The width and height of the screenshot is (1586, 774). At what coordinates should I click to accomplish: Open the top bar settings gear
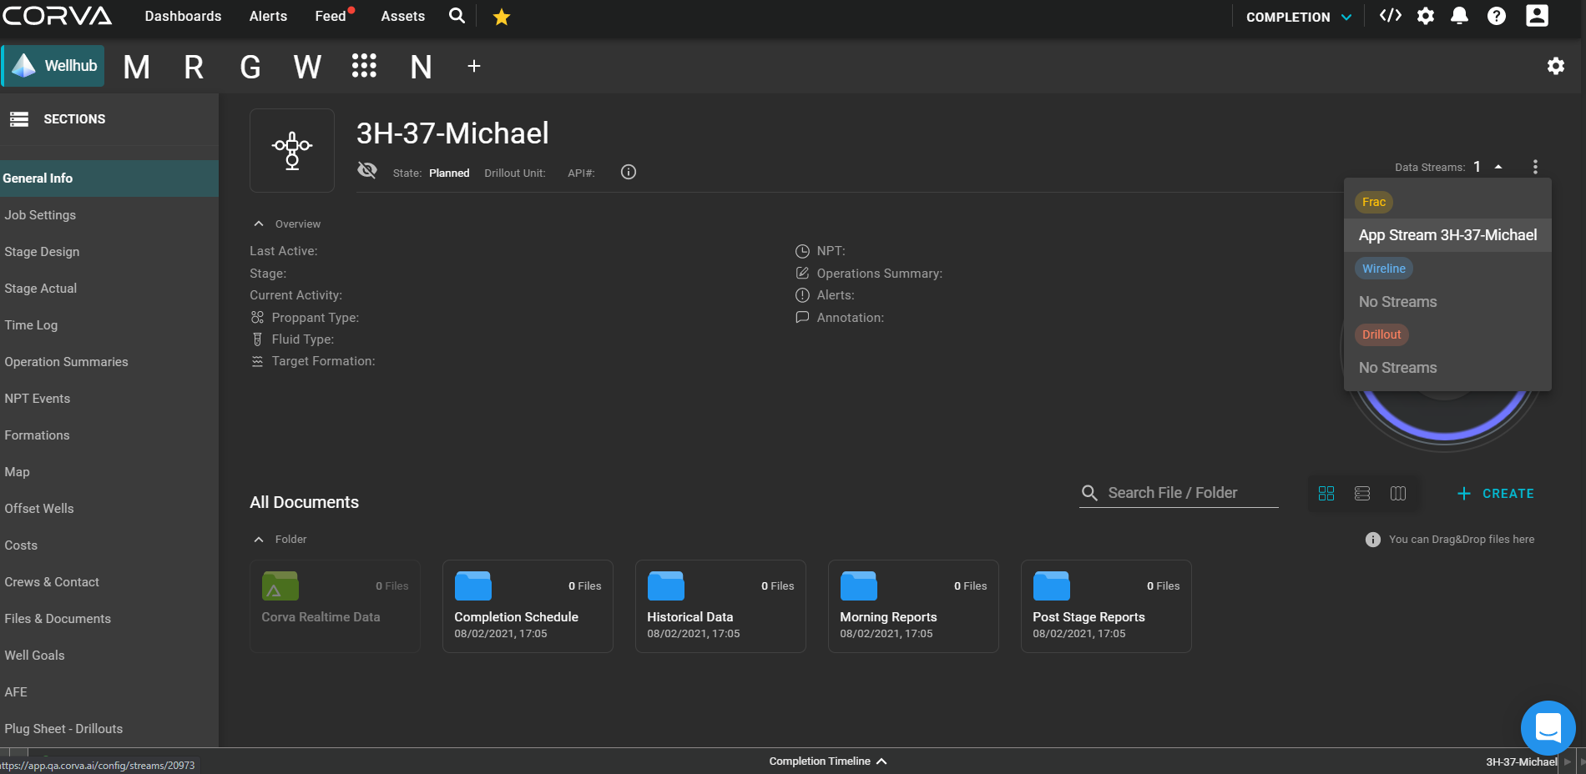click(1426, 16)
